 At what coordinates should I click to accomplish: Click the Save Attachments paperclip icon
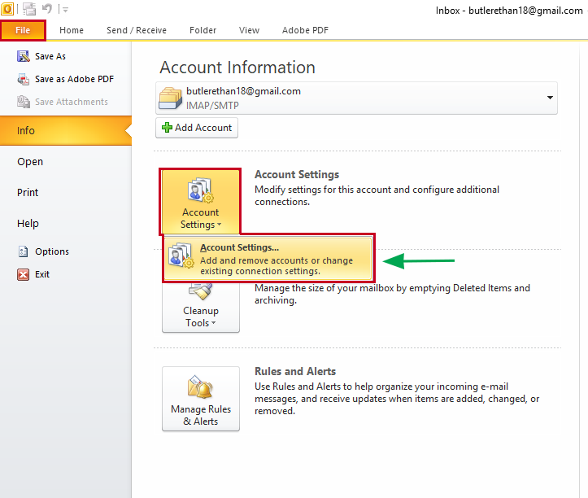(x=24, y=102)
